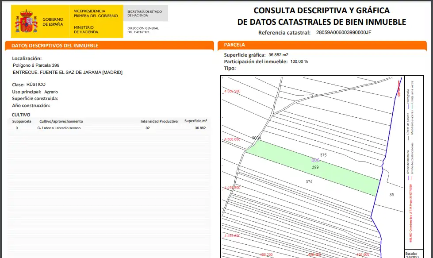Click the 'Referencia catastral:' label

click(x=284, y=33)
